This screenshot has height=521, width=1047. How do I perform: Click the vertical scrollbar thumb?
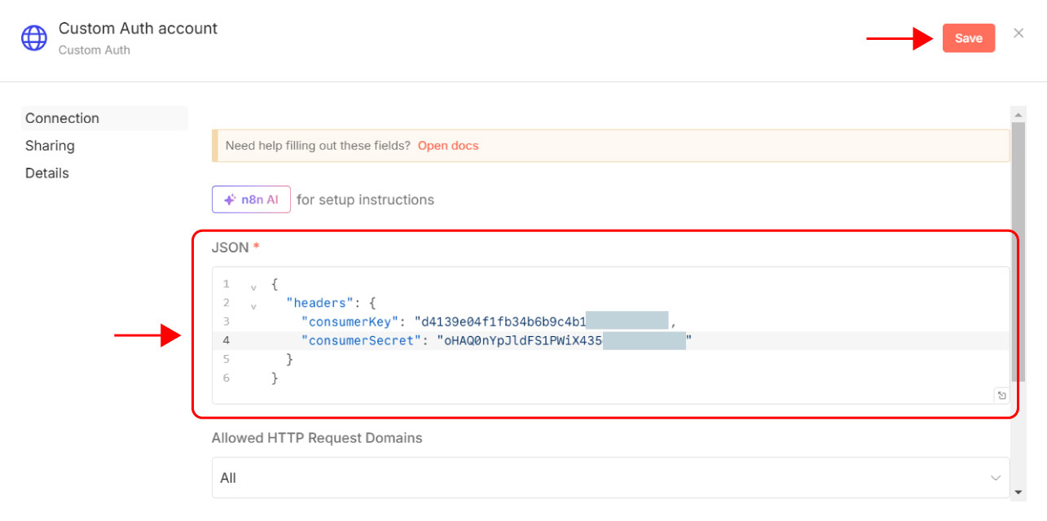[x=1018, y=244]
